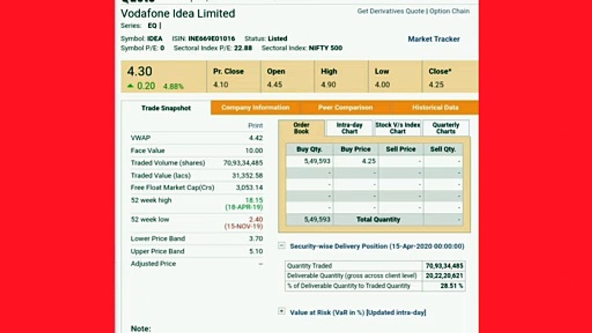The width and height of the screenshot is (592, 333).
Task: Click the Buy Qty. column header
Action: point(309,149)
